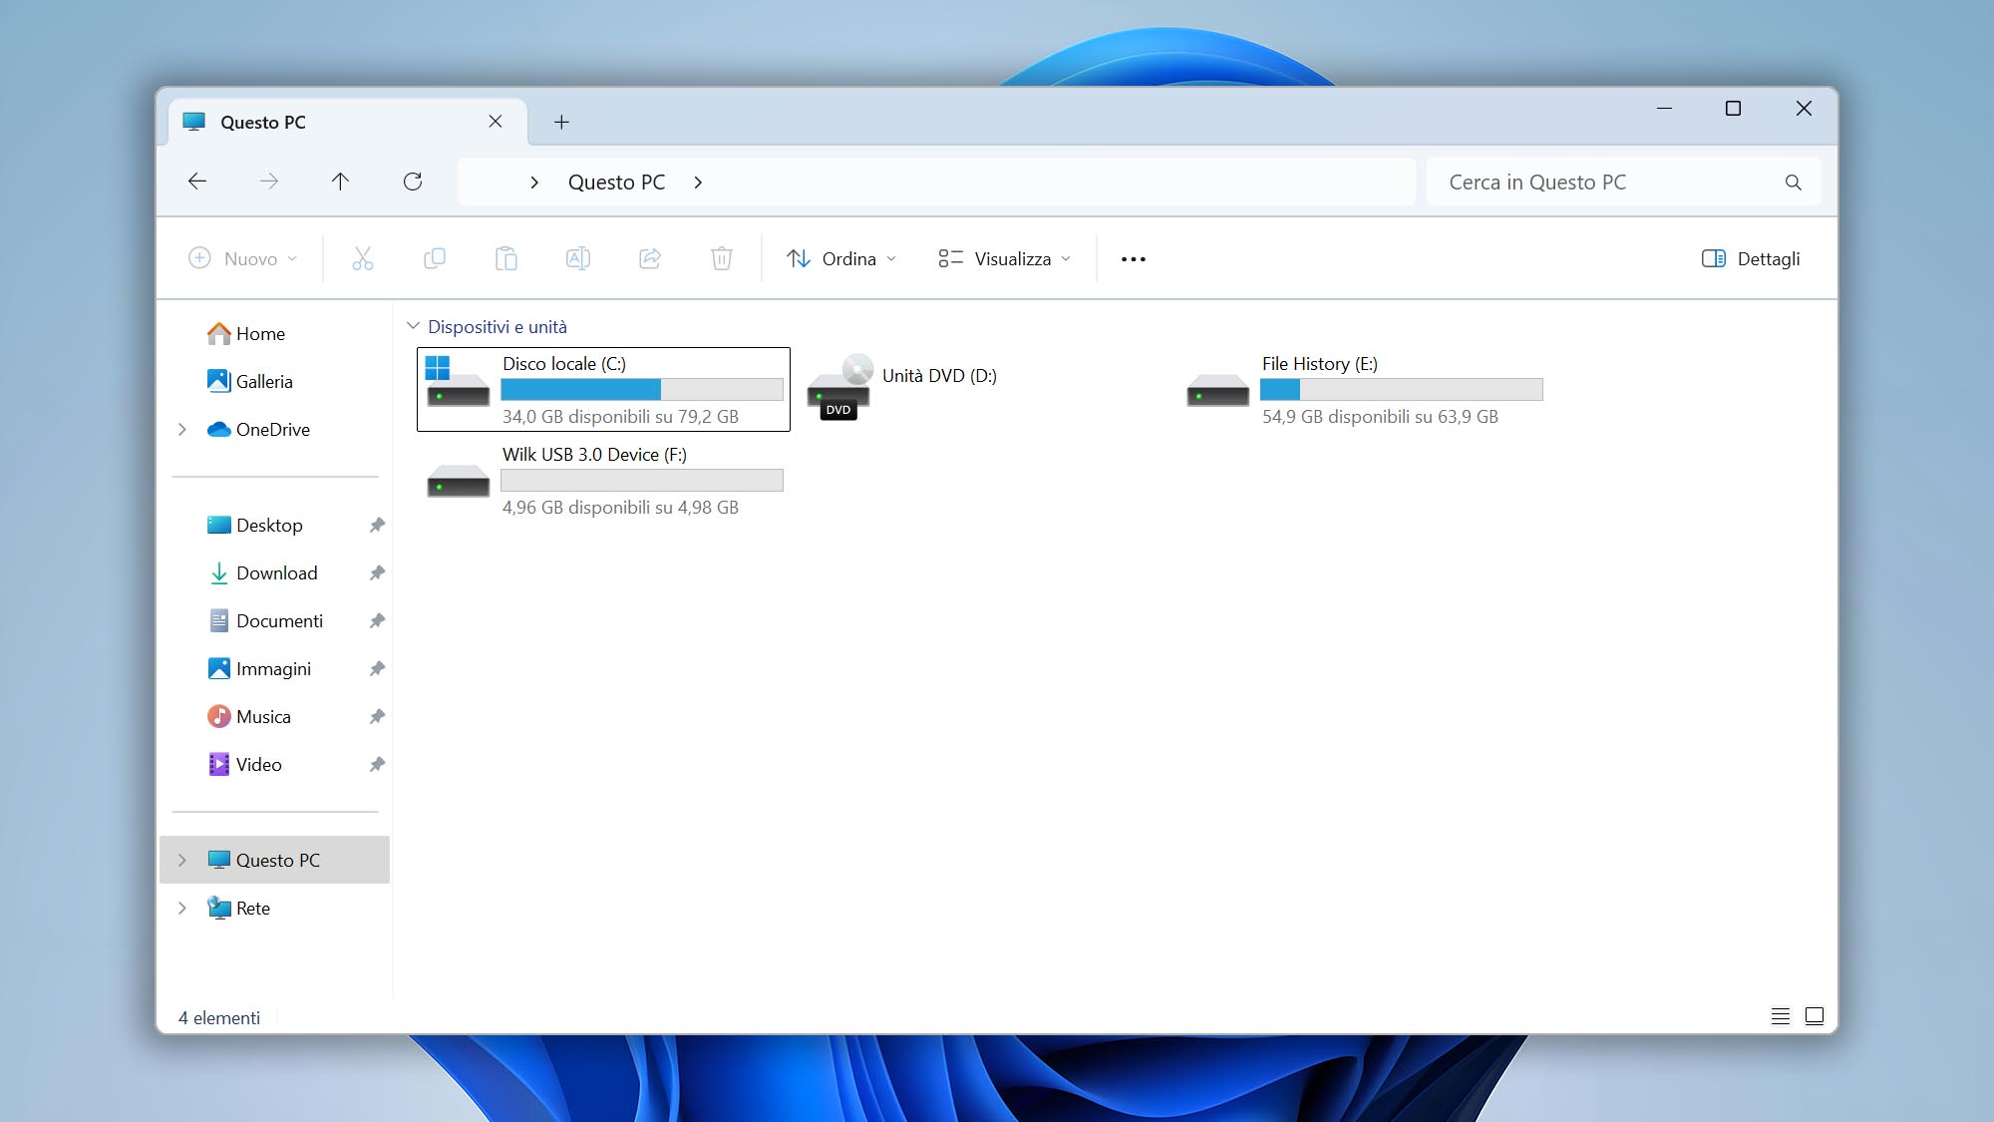Switch to large icons view icon
The image size is (1994, 1122).
click(x=1815, y=1016)
